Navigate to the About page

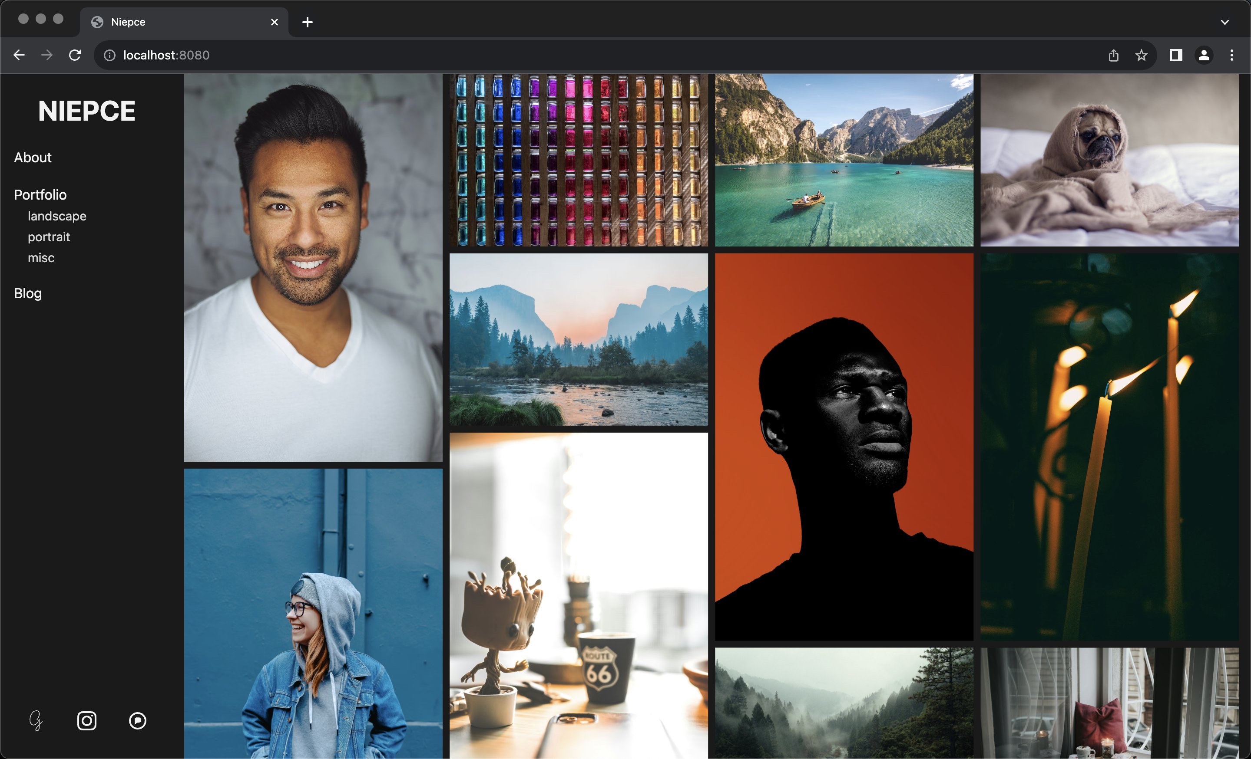pyautogui.click(x=33, y=158)
